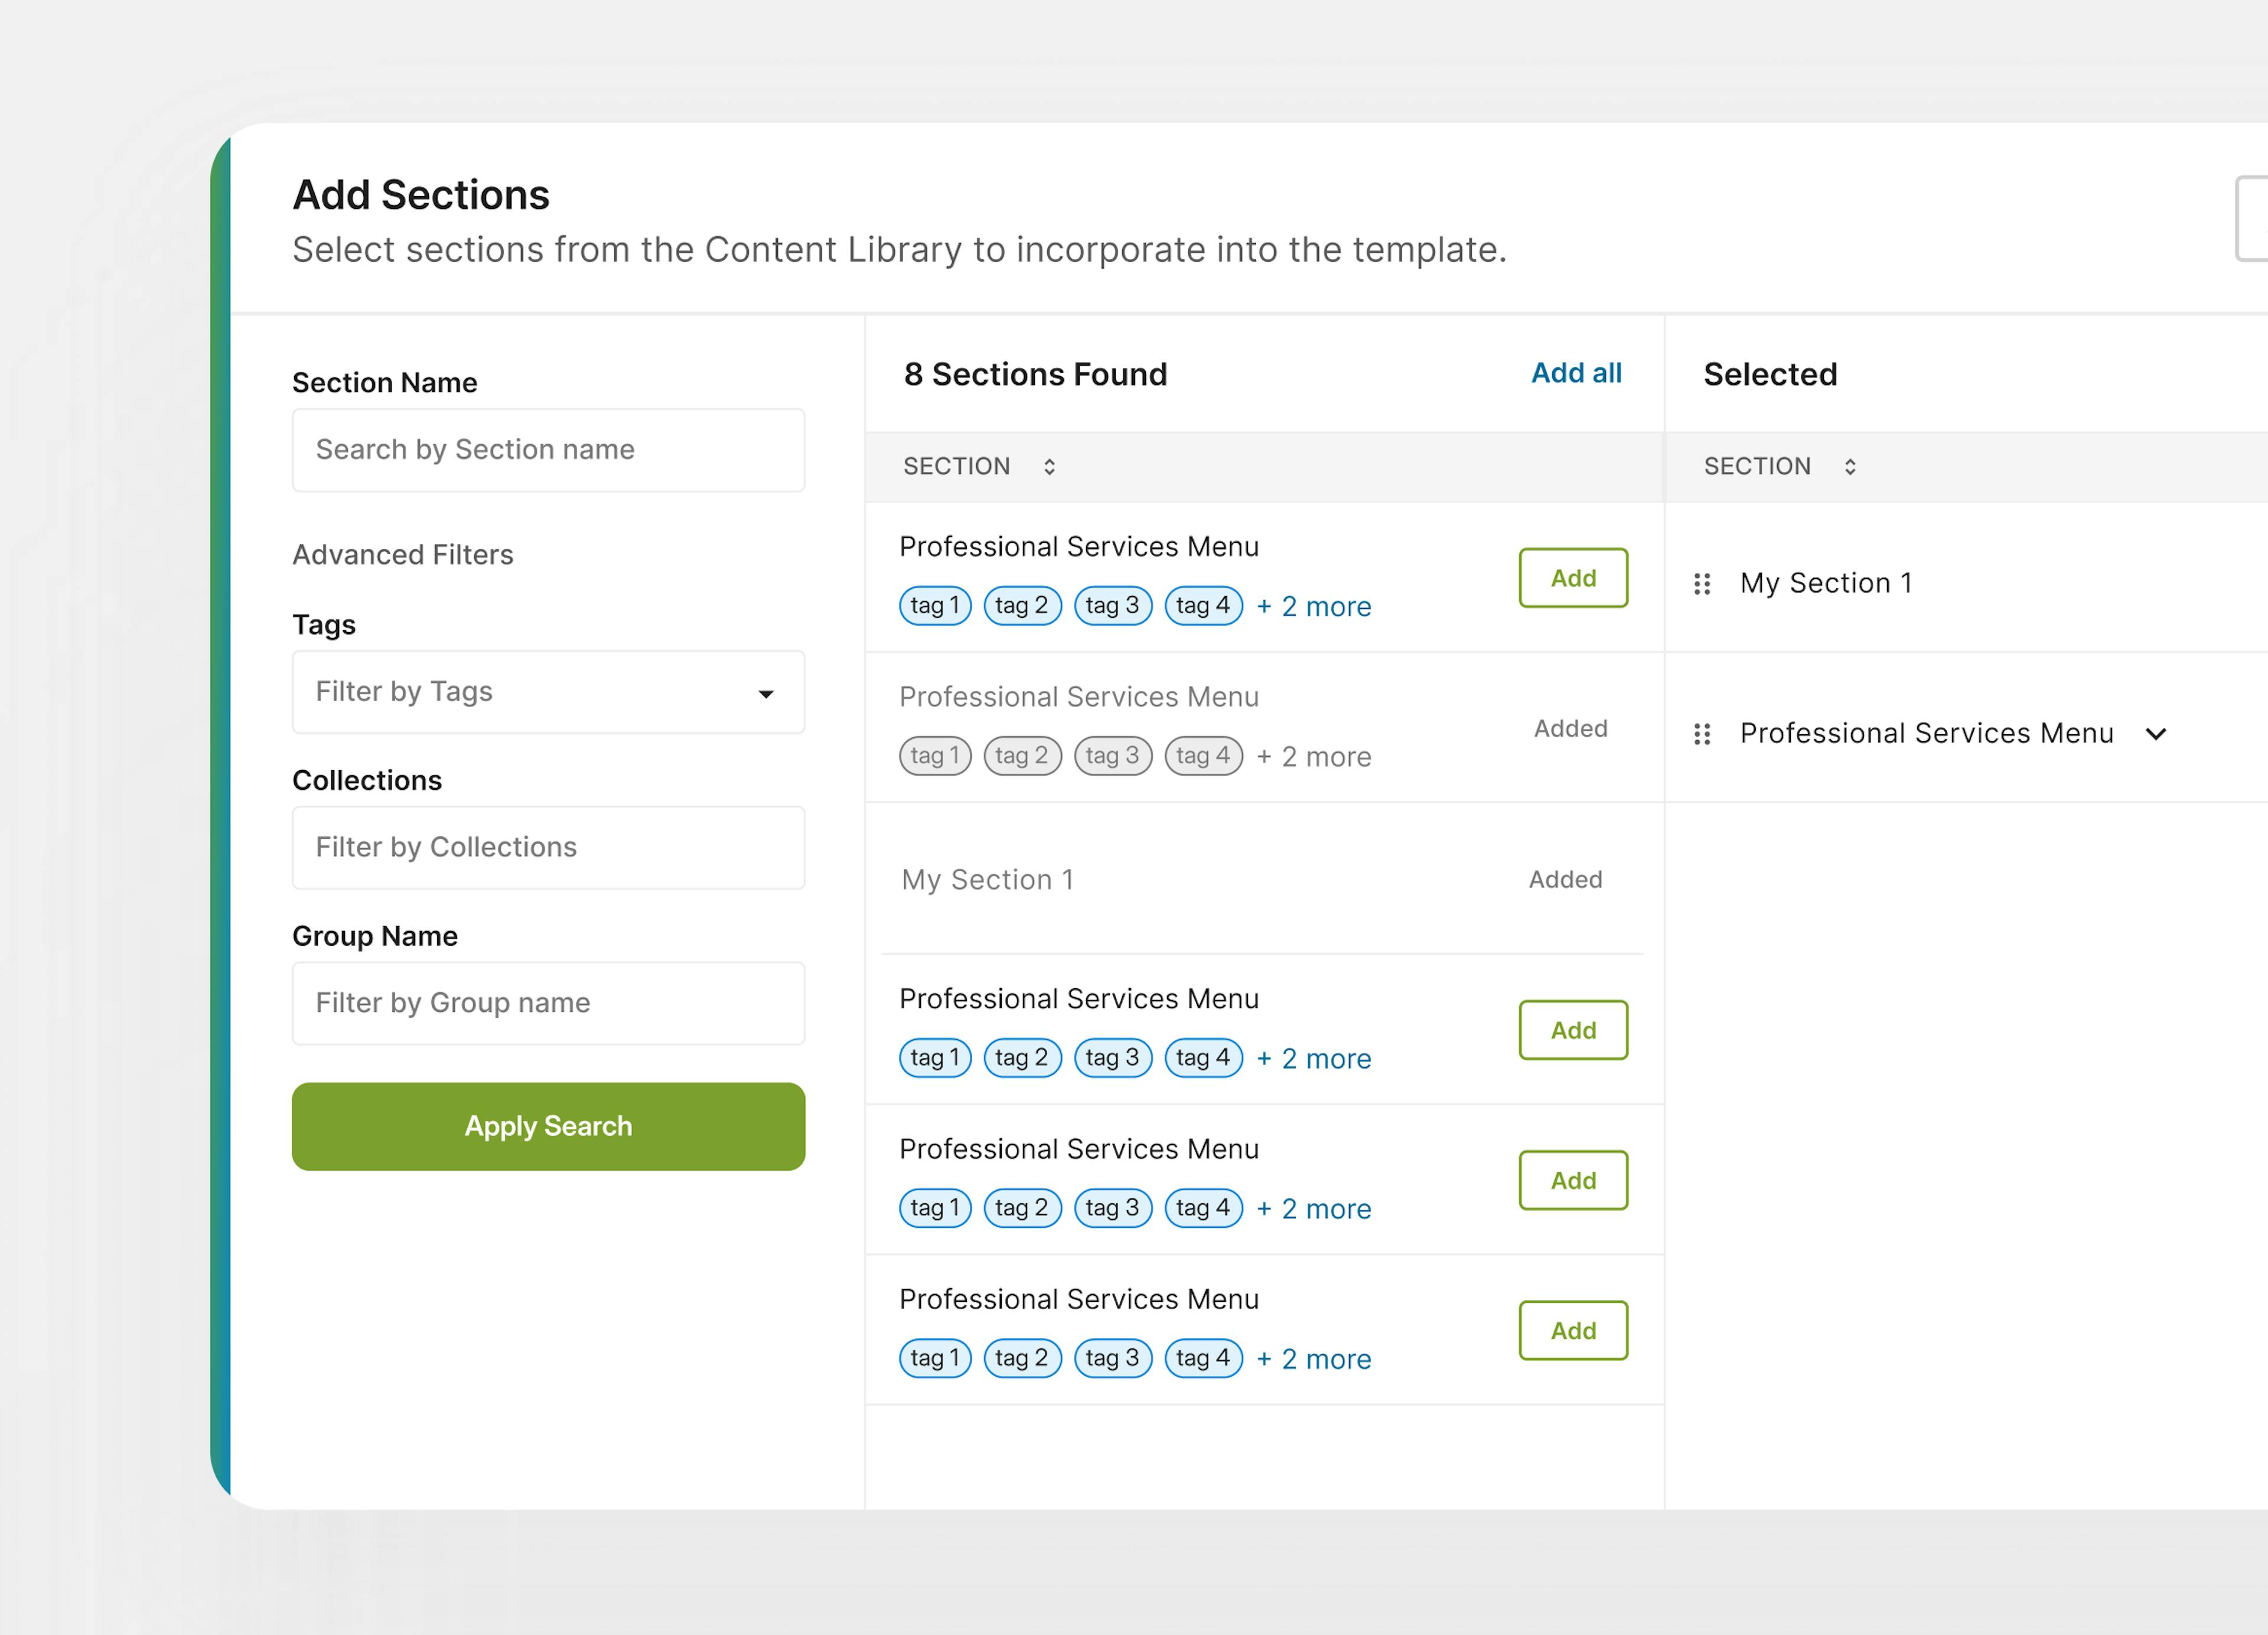Sort found sections by Section column
2268x1635 pixels.
[x=1049, y=467]
